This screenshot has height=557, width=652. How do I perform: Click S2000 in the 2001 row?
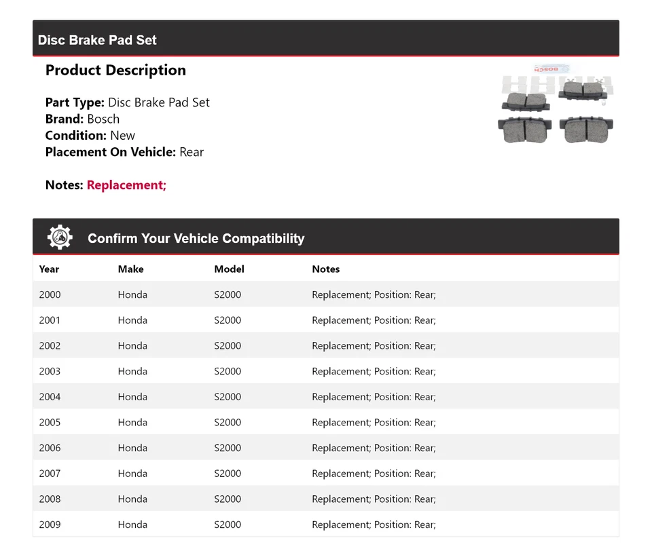pos(228,320)
